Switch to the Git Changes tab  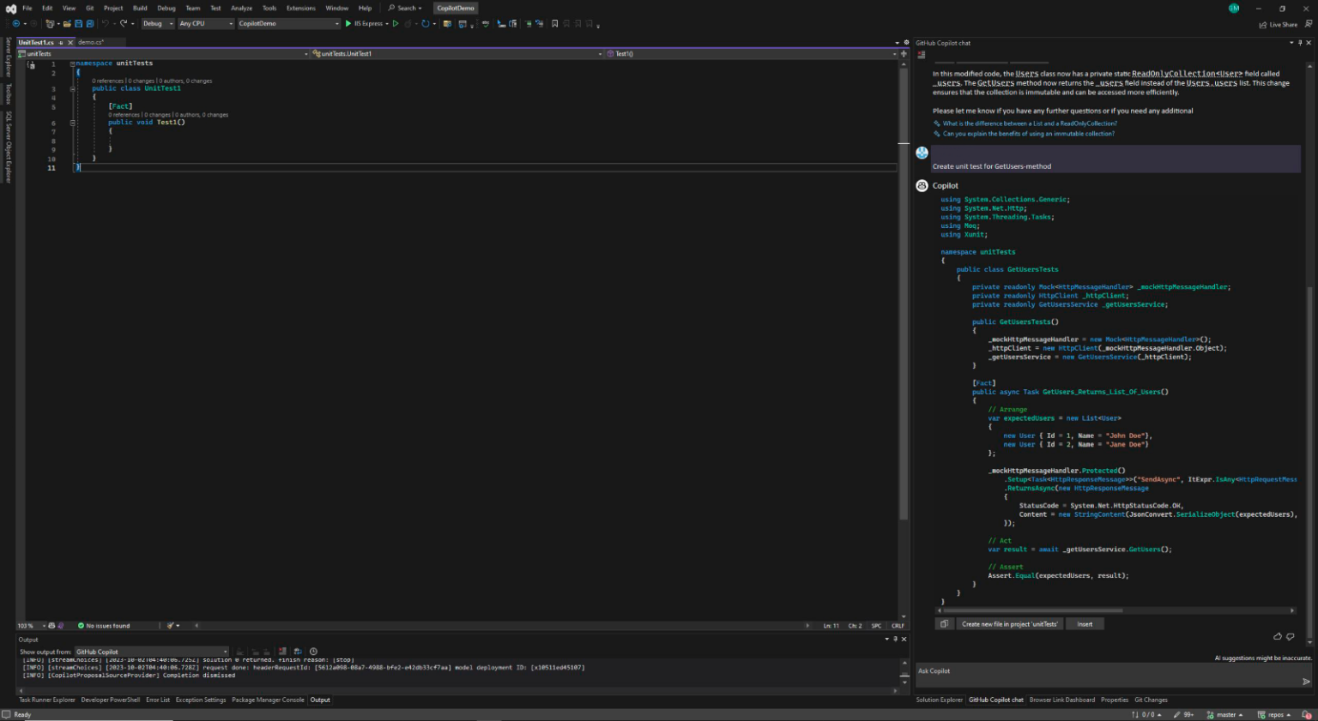pyautogui.click(x=1151, y=700)
